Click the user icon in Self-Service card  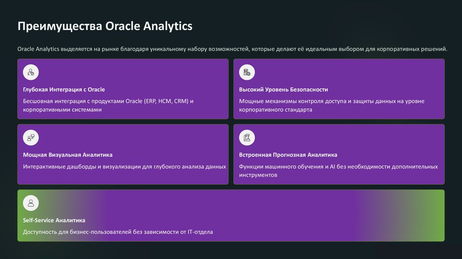(31, 203)
